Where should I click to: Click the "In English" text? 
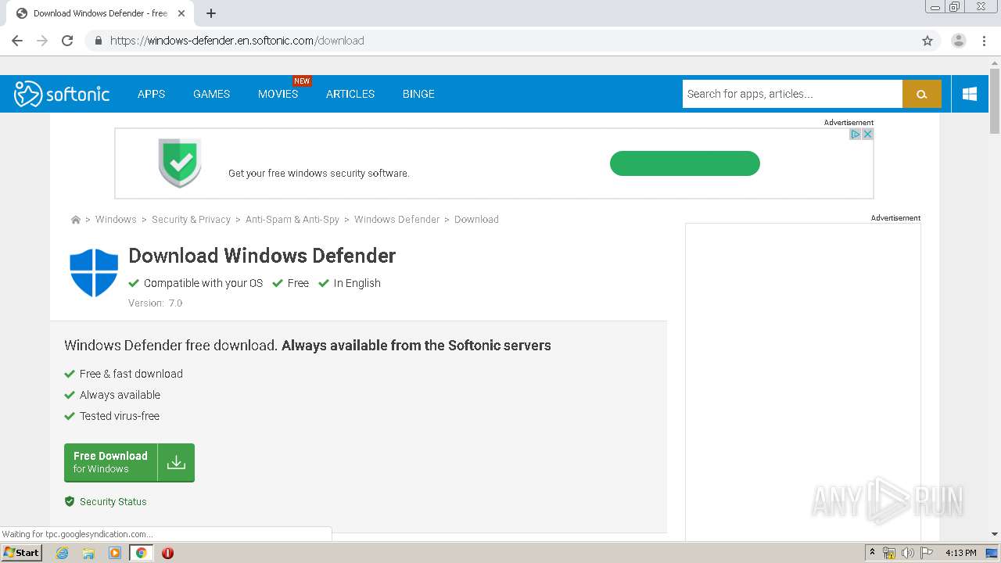pos(357,283)
